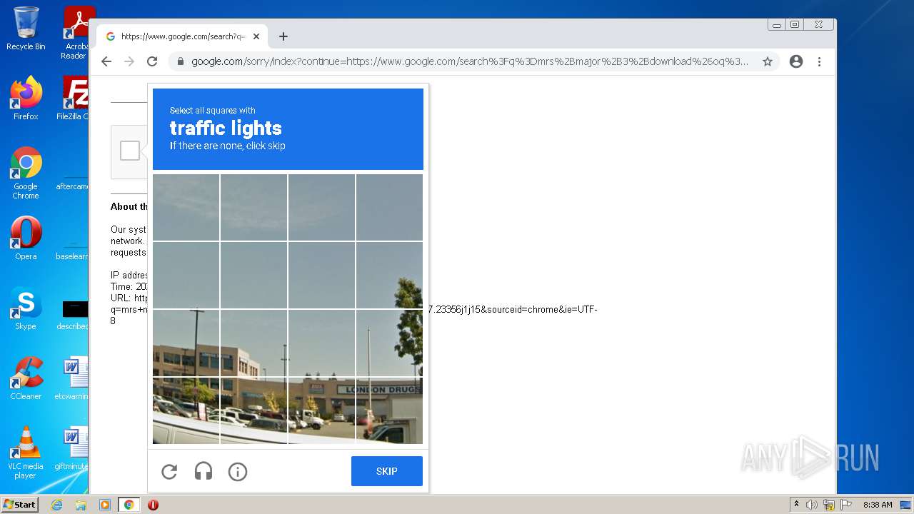Launch Internet Explorer from the taskbar
Image resolution: width=914 pixels, height=514 pixels.
56,505
